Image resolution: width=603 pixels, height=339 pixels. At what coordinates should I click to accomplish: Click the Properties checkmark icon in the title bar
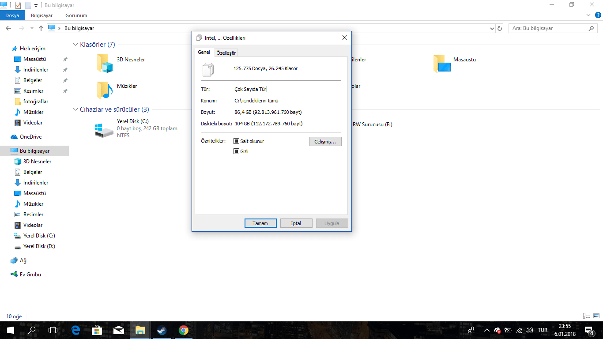[18, 5]
